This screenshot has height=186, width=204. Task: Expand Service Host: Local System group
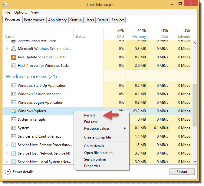(x=7, y=162)
